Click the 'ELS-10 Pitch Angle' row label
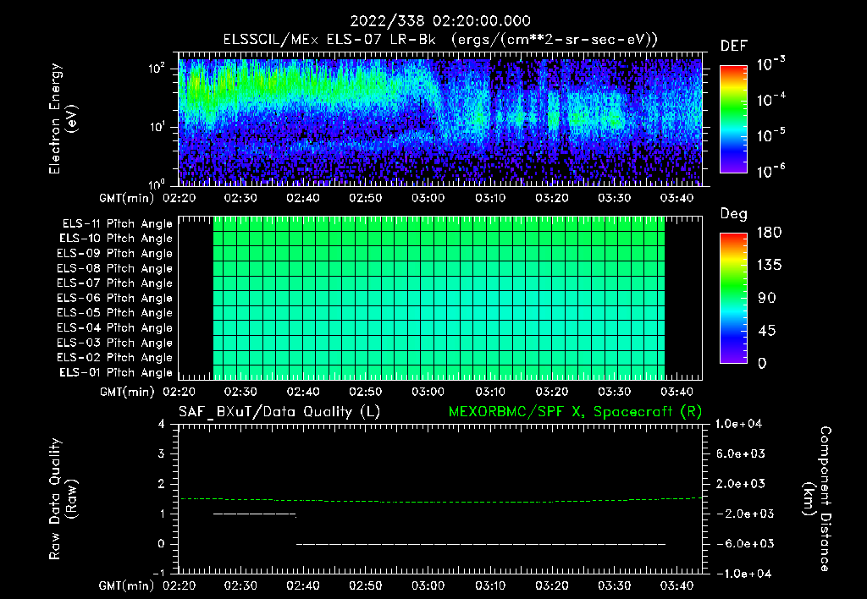 pos(116,239)
